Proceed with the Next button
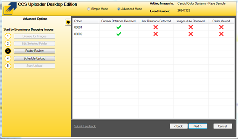 click(x=198, y=126)
